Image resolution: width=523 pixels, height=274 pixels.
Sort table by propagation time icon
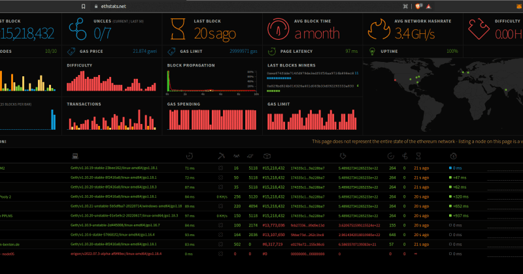point(453,156)
